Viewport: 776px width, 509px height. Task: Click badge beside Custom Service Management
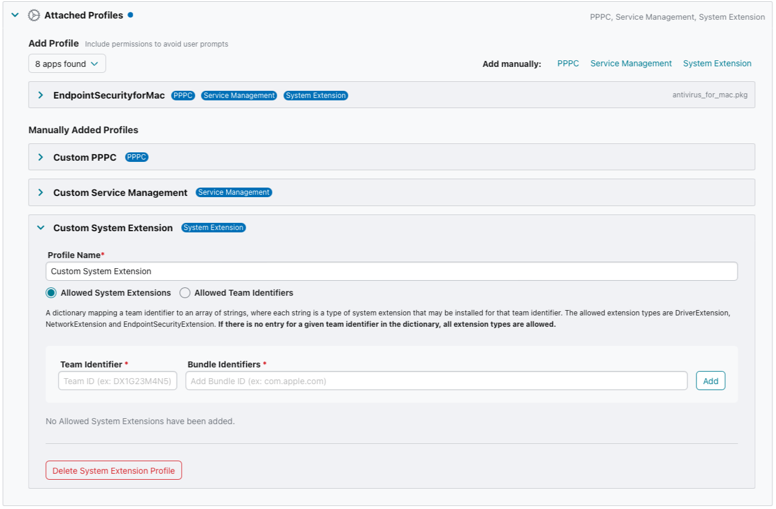coord(234,192)
